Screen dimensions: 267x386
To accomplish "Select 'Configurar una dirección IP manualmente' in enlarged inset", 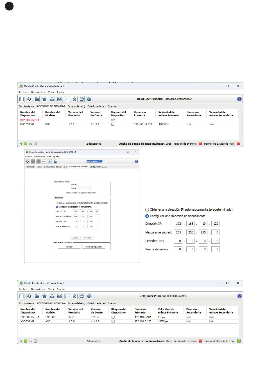I will (x=147, y=216).
